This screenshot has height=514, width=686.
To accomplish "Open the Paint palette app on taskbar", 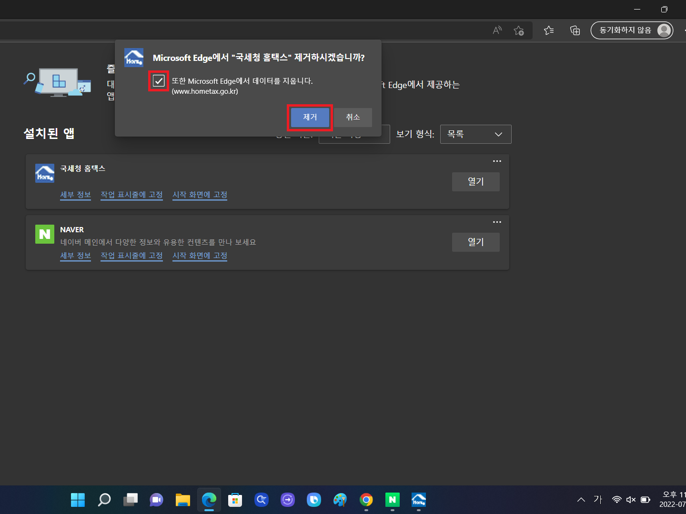I will click(x=340, y=500).
